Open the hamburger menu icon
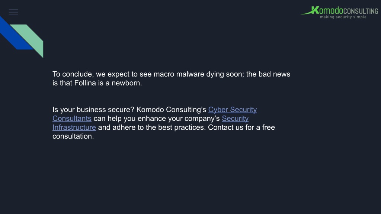 (13, 12)
